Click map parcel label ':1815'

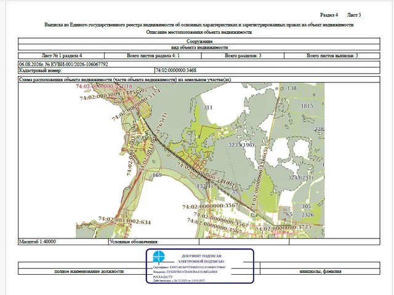(x=307, y=106)
